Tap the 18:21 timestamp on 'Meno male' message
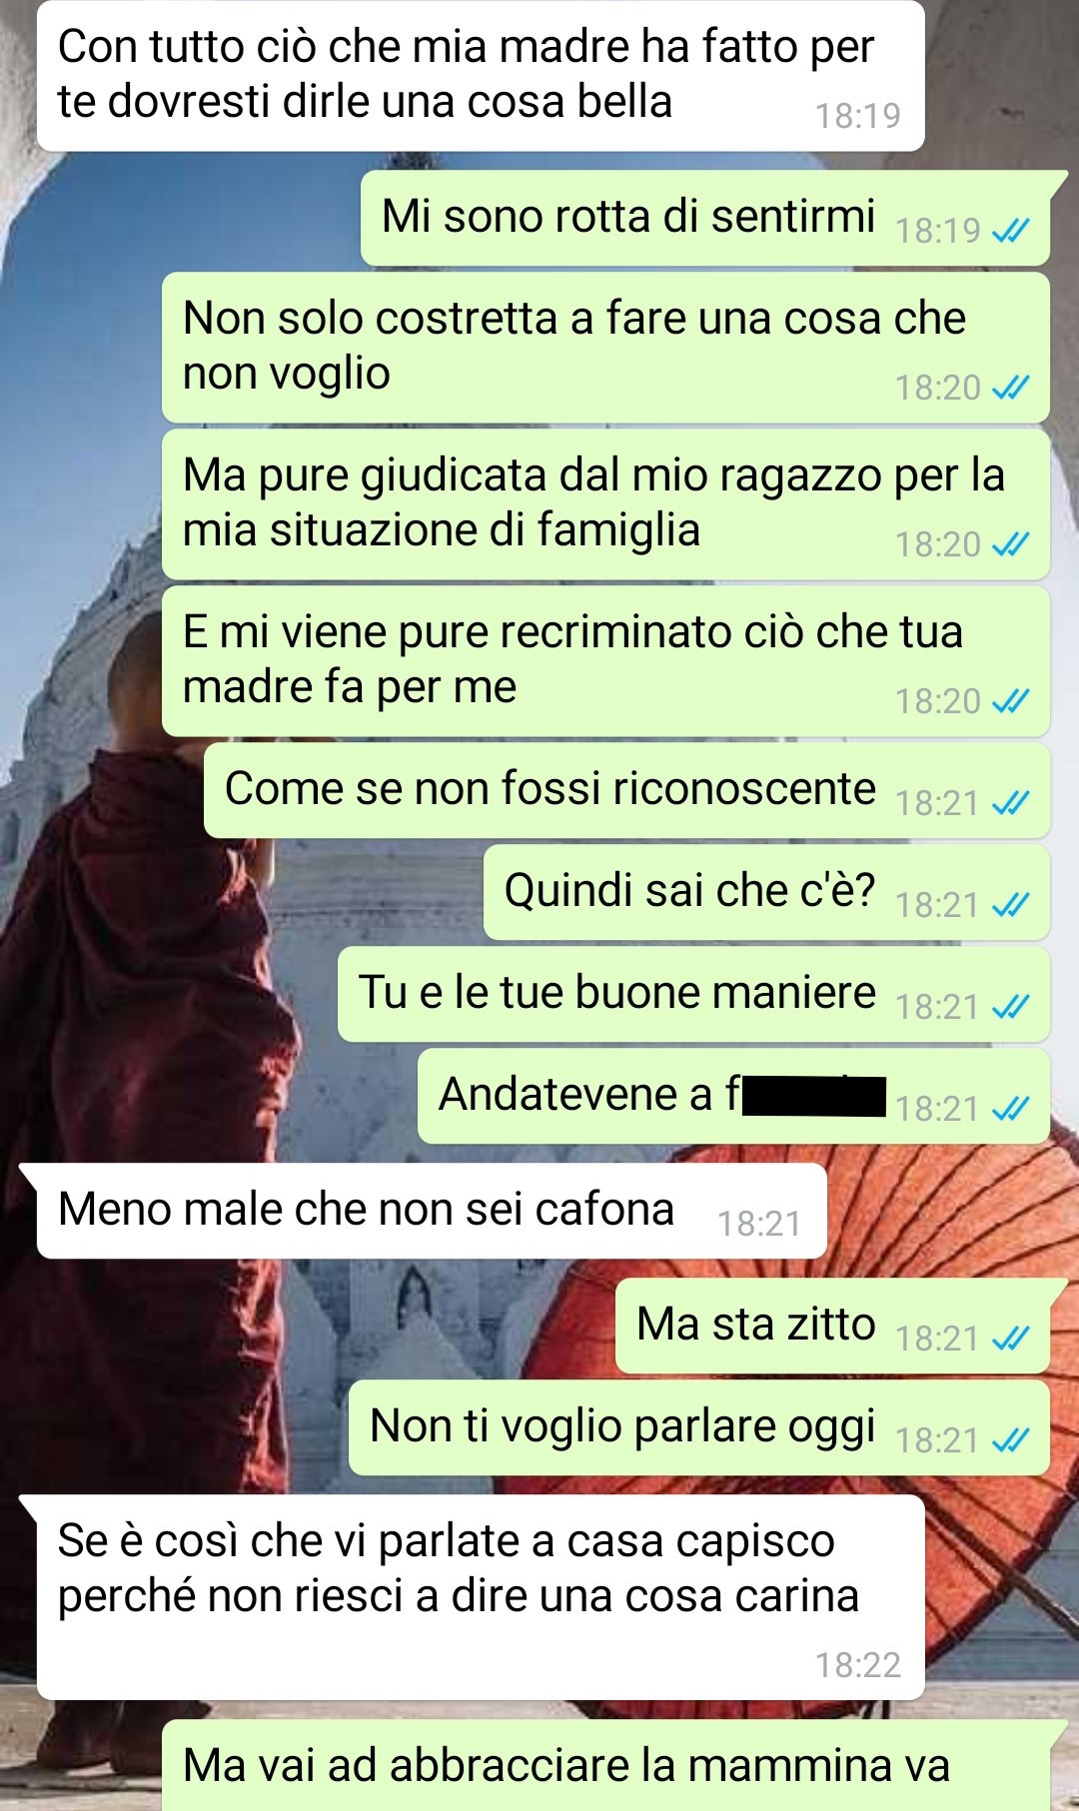The width and height of the screenshot is (1079, 1811). coord(759,1224)
